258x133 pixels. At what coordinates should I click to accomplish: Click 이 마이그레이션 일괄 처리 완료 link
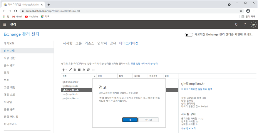197,89
